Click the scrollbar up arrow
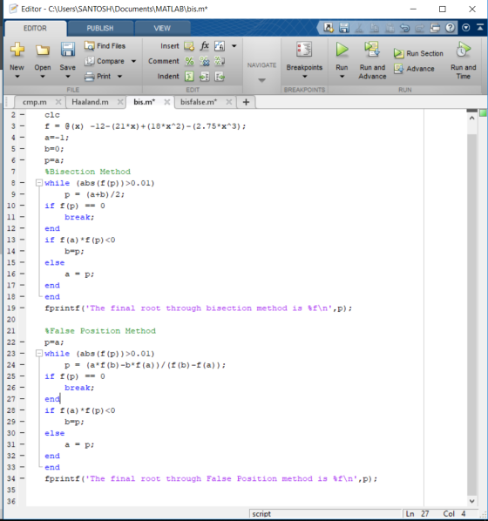 tap(471, 118)
